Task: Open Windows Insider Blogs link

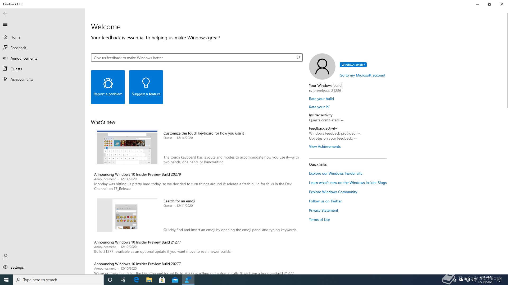Action: pos(348,183)
